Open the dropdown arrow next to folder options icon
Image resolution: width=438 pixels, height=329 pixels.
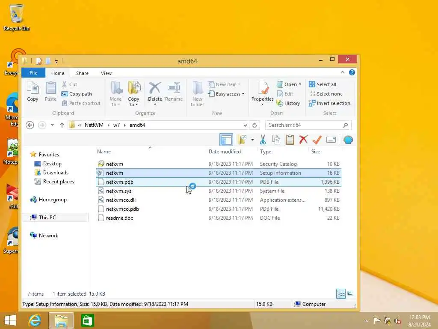[x=252, y=140]
